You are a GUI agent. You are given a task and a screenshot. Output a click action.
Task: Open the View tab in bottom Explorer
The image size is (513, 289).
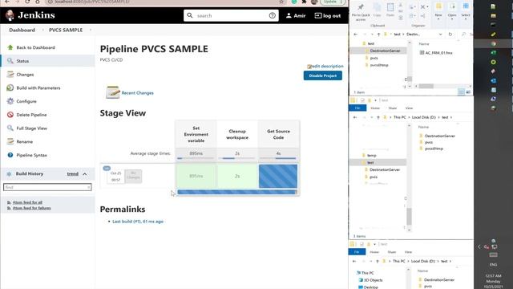point(408,252)
